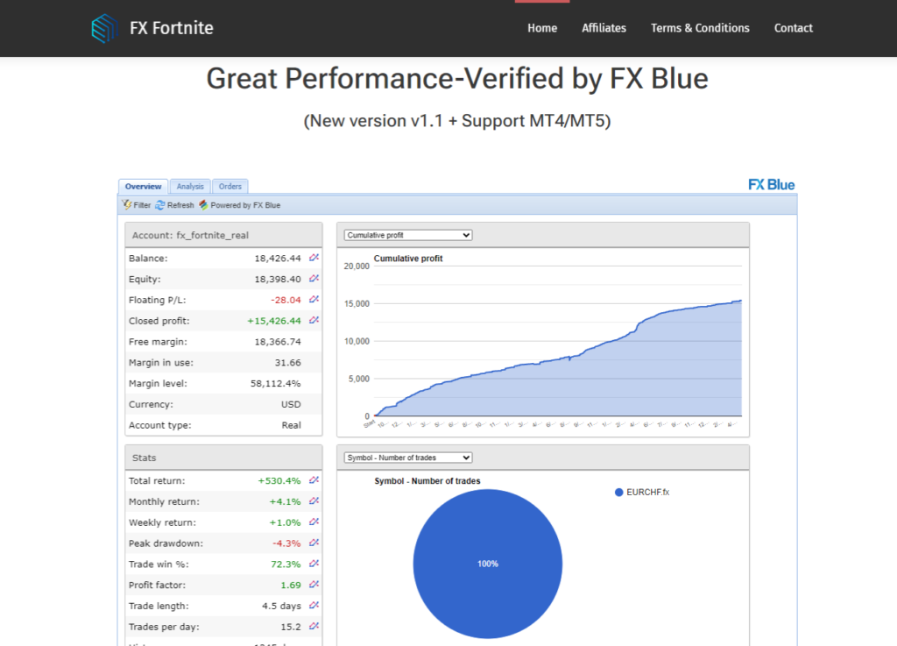The height and width of the screenshot is (646, 897).
Task: Open chart icon next to Trades per day
Action: tap(314, 627)
